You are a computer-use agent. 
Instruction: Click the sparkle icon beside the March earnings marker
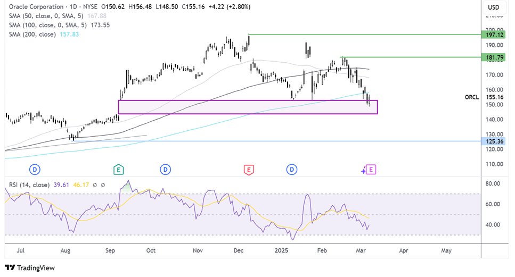click(x=363, y=171)
